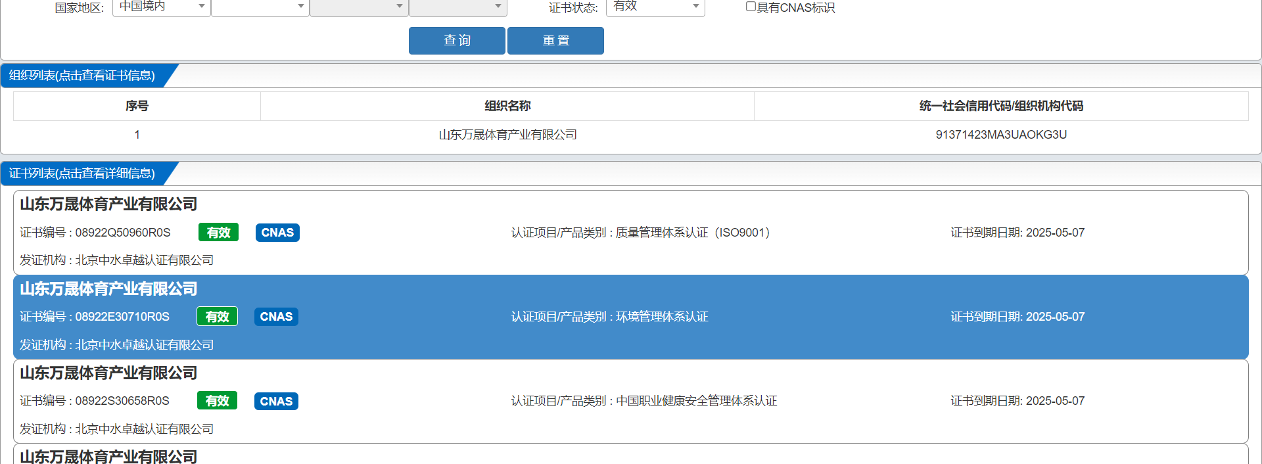This screenshot has width=1262, height=464.
Task: Expand the empty province dropdown after 中国境内
Action: point(260,7)
